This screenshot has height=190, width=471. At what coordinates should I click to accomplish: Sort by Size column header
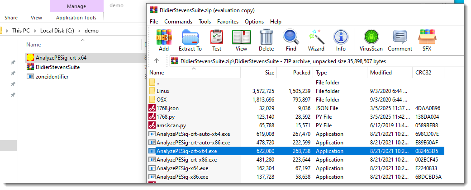258,73
